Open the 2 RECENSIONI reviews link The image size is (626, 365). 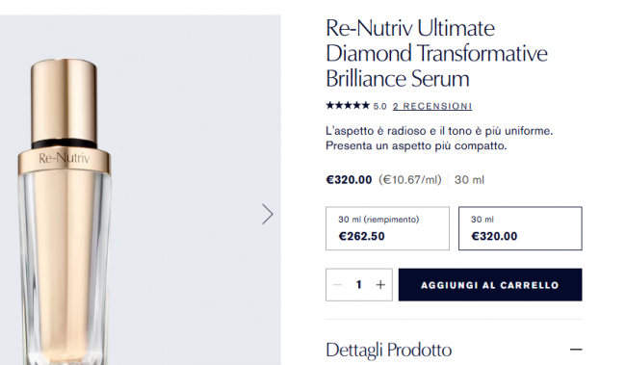(432, 106)
